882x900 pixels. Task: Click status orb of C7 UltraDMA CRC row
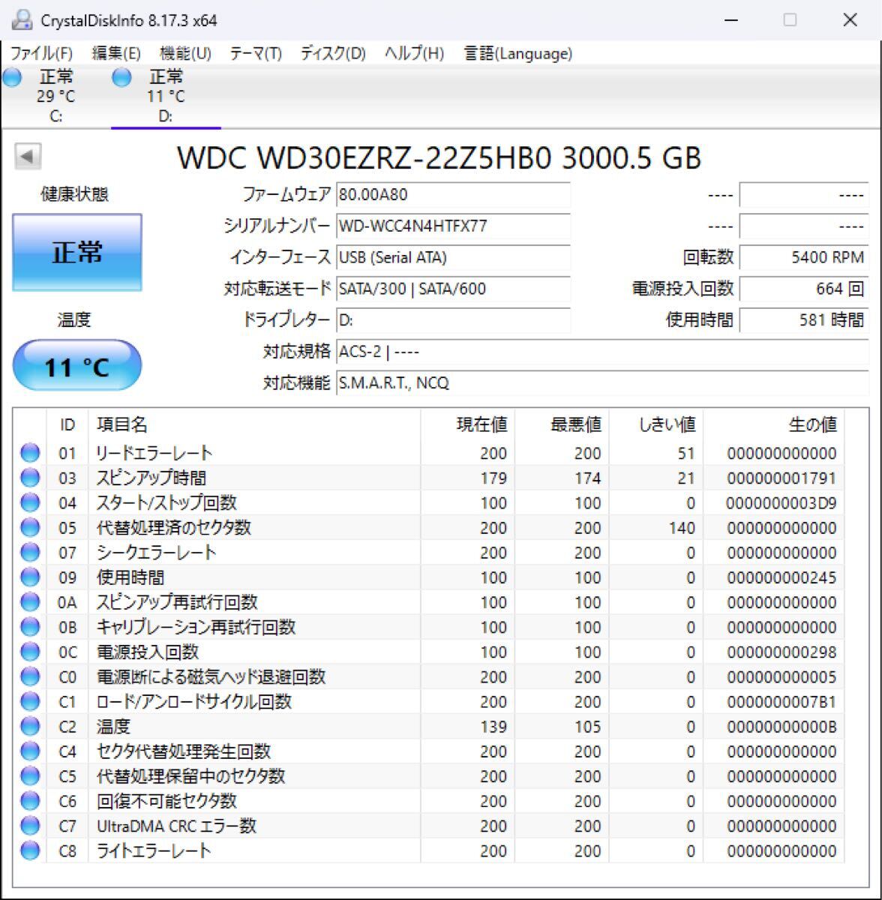30,826
